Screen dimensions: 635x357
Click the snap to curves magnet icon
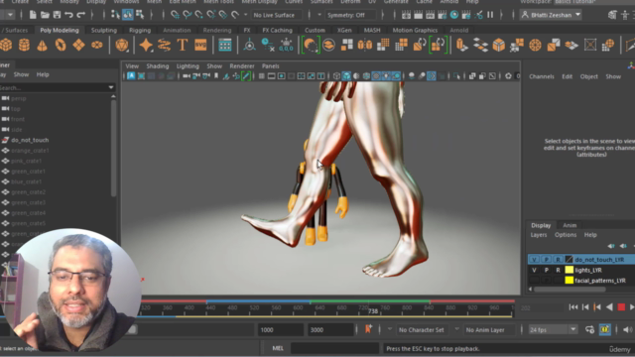tap(188, 15)
